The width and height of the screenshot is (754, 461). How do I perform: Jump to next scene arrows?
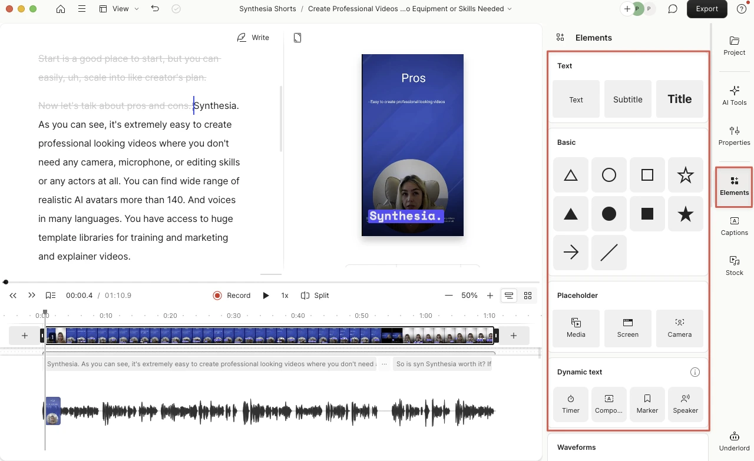[32, 296]
